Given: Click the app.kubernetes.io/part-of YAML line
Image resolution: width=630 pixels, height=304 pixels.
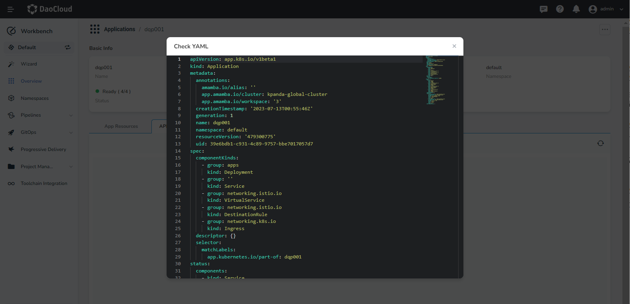Looking at the screenshot, I should [254, 257].
